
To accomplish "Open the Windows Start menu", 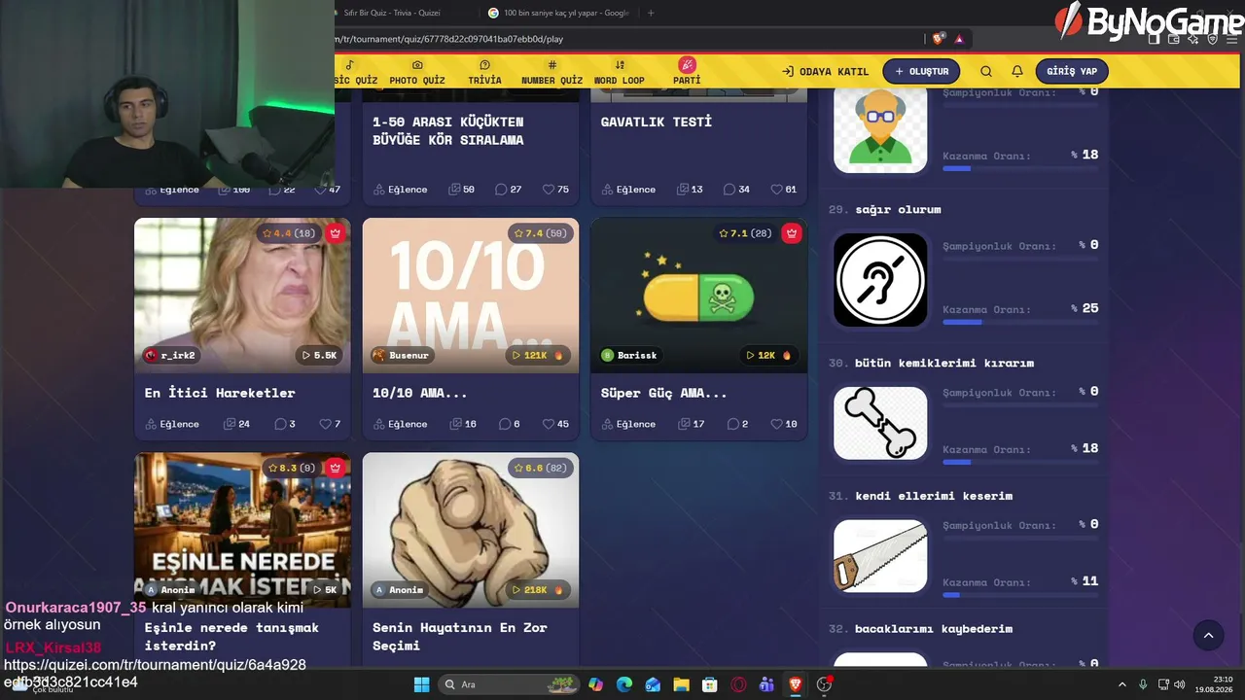I will (422, 684).
